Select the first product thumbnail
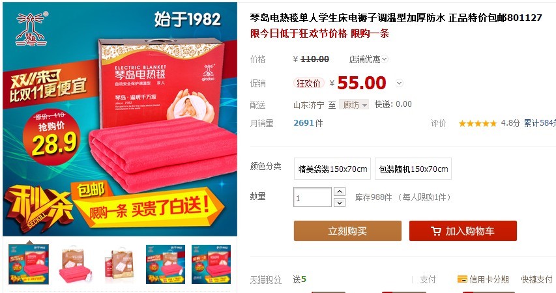The width and height of the screenshot is (556, 293). click(x=29, y=264)
